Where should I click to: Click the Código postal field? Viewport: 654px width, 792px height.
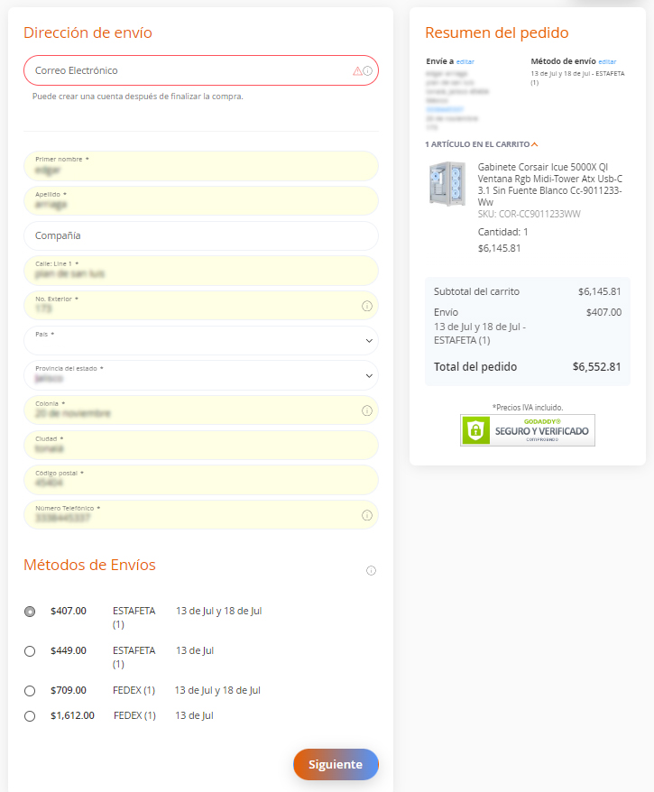pos(200,480)
